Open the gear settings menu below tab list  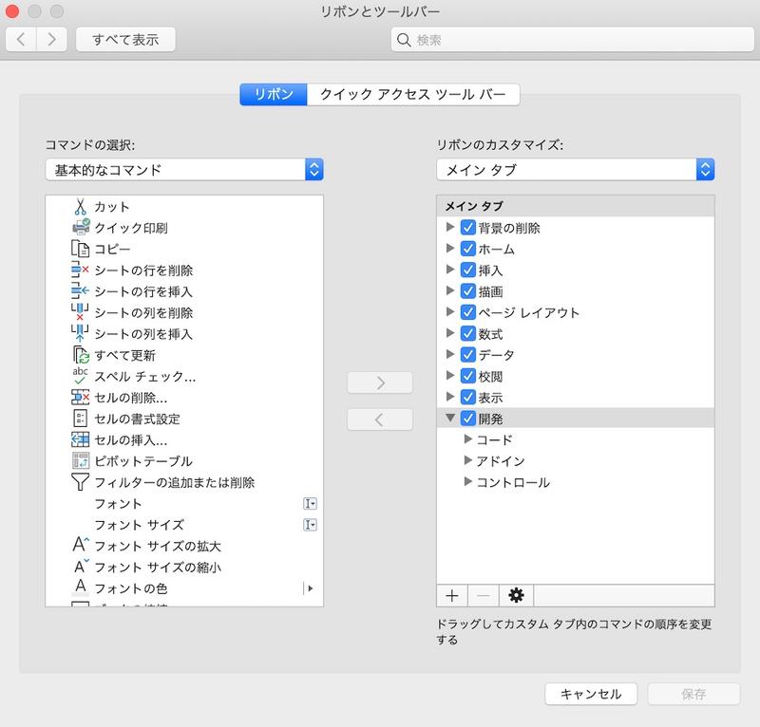coord(516,595)
